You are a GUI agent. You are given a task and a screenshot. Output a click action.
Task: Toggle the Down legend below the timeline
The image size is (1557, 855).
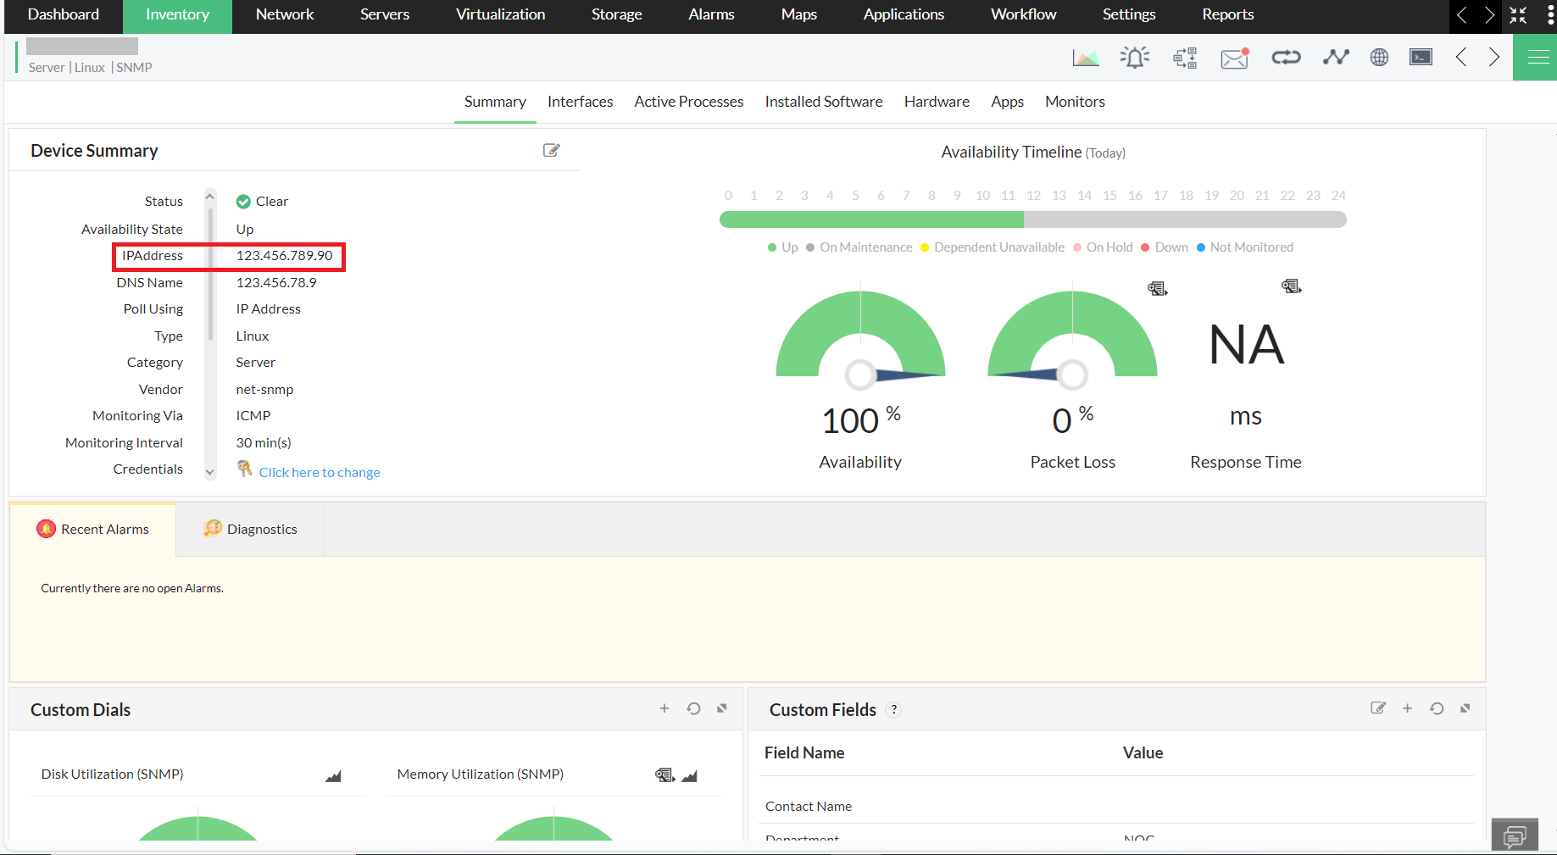pyautogui.click(x=1165, y=247)
